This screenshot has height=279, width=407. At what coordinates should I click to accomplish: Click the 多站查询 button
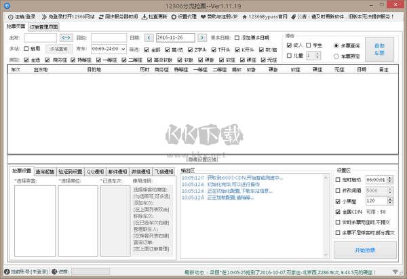coord(59,49)
